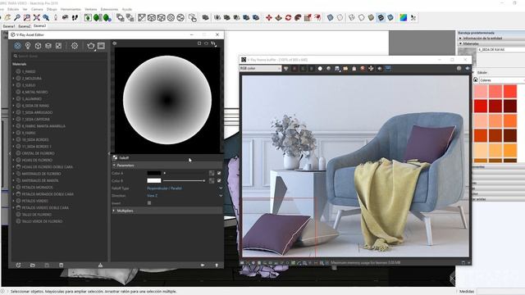Collapse the Materiales tray panel

point(461,43)
